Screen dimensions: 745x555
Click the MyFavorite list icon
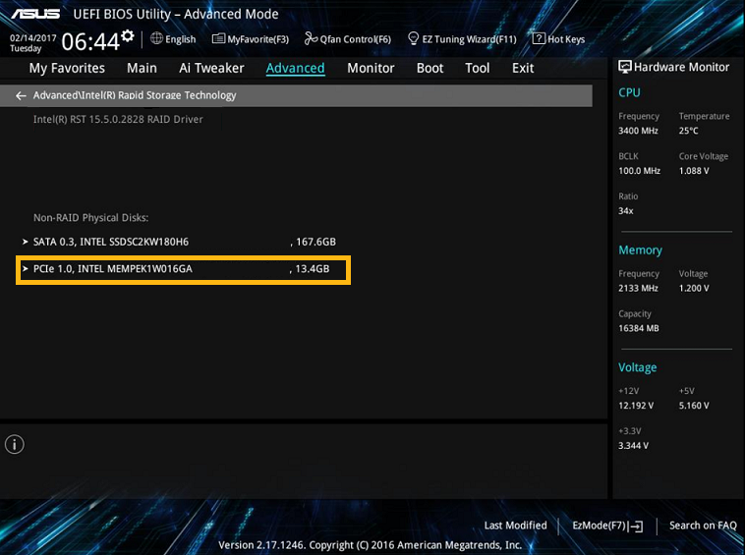click(x=218, y=39)
